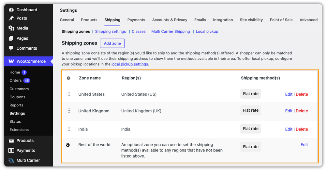Click the Home notification badge 1
This screenshot has width=326, height=171.
24,72
